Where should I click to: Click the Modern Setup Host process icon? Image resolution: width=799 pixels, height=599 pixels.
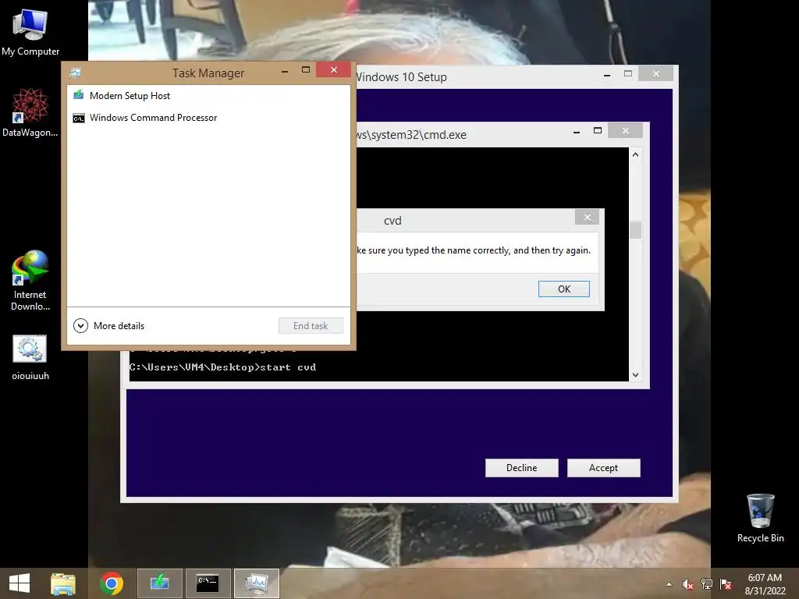click(x=79, y=95)
